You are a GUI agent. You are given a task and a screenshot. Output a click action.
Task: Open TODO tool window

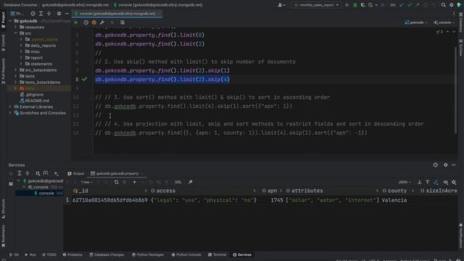coord(49,254)
